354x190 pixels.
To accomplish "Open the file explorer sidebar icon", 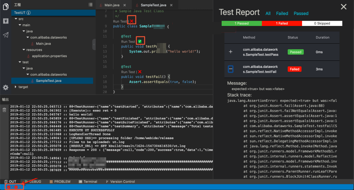I will click(x=6, y=6).
